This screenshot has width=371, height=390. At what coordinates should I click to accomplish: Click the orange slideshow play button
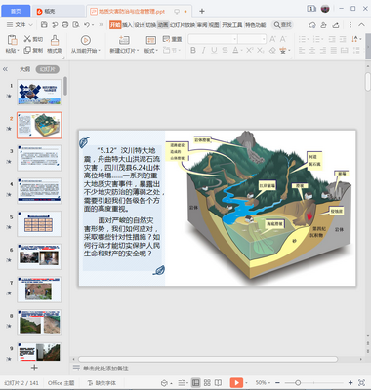(236, 383)
